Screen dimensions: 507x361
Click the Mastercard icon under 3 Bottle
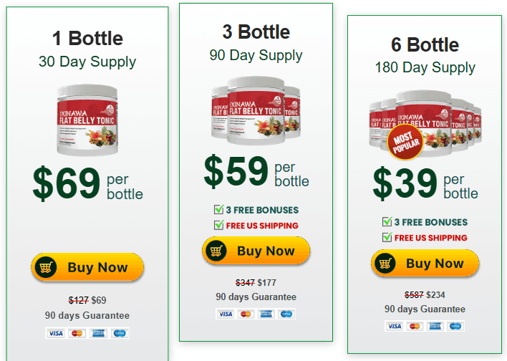pos(246,314)
